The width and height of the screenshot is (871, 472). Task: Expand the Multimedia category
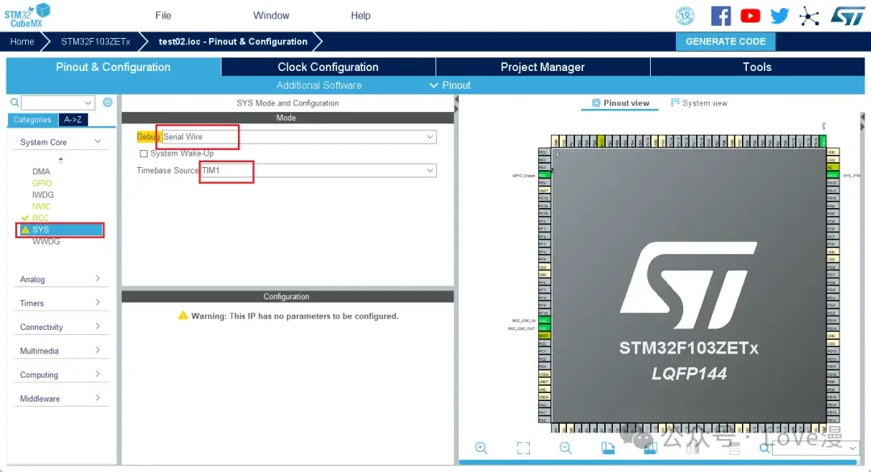[98, 350]
